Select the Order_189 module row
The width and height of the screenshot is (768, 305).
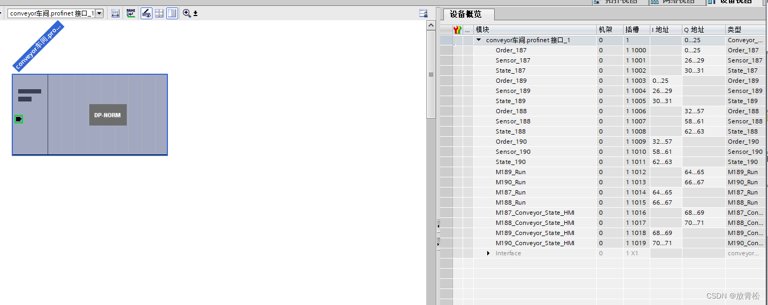click(x=604, y=81)
